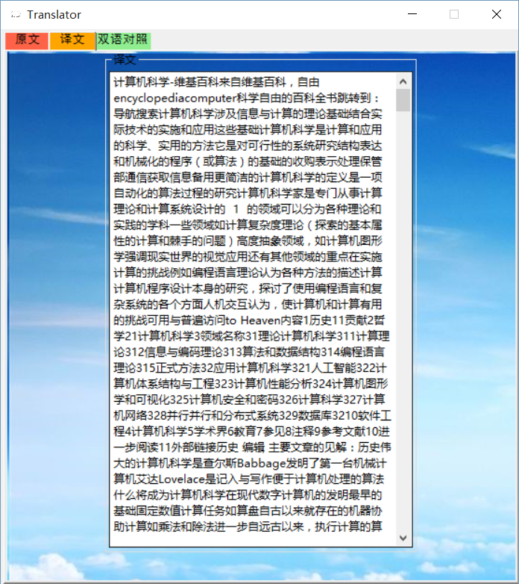The width and height of the screenshot is (519, 584).
Task: Click the word 'Lovelace' in the text
Action: click(x=182, y=479)
